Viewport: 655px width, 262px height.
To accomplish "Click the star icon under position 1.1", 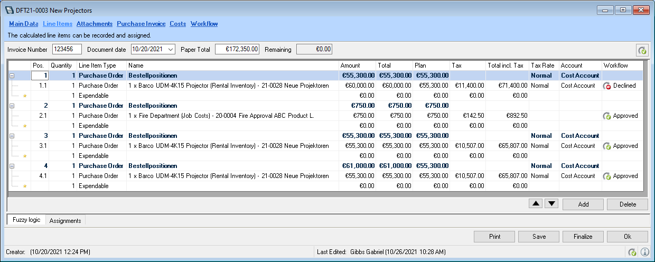I will [x=24, y=96].
